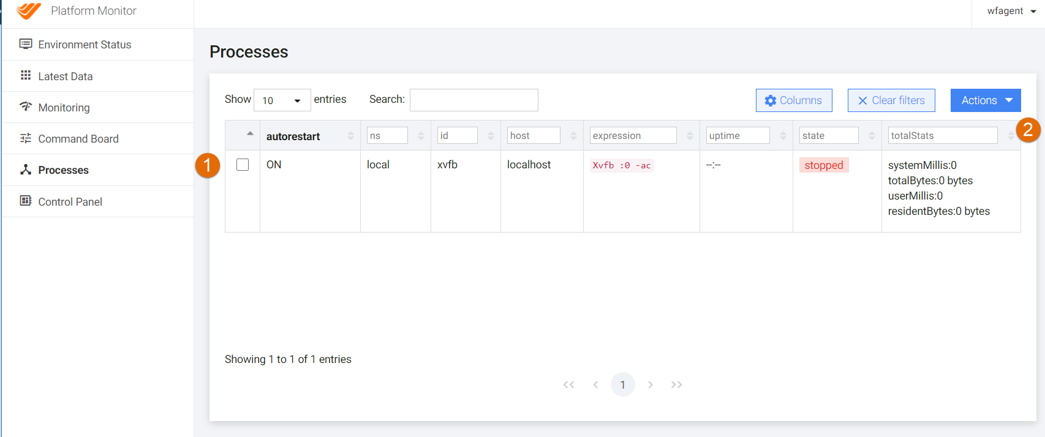The image size is (1045, 437).
Task: Go to the next page
Action: (x=651, y=384)
